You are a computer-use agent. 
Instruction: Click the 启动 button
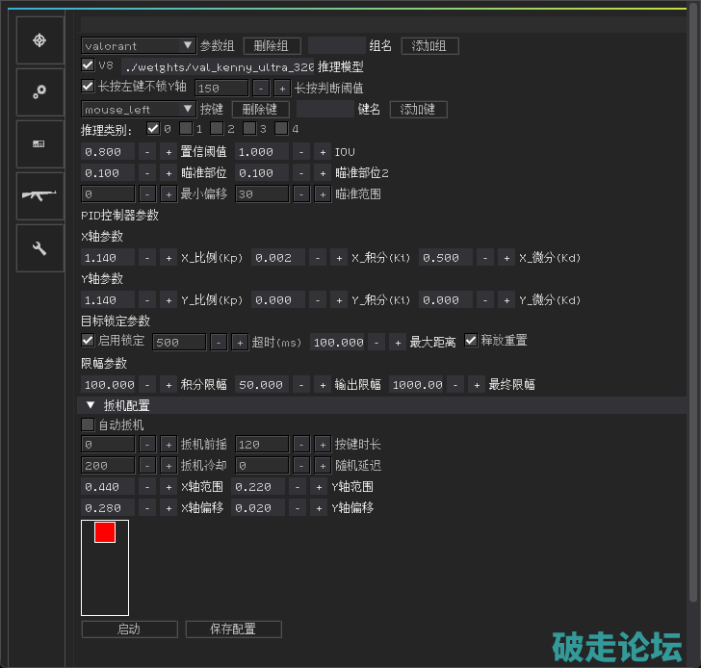[129, 629]
